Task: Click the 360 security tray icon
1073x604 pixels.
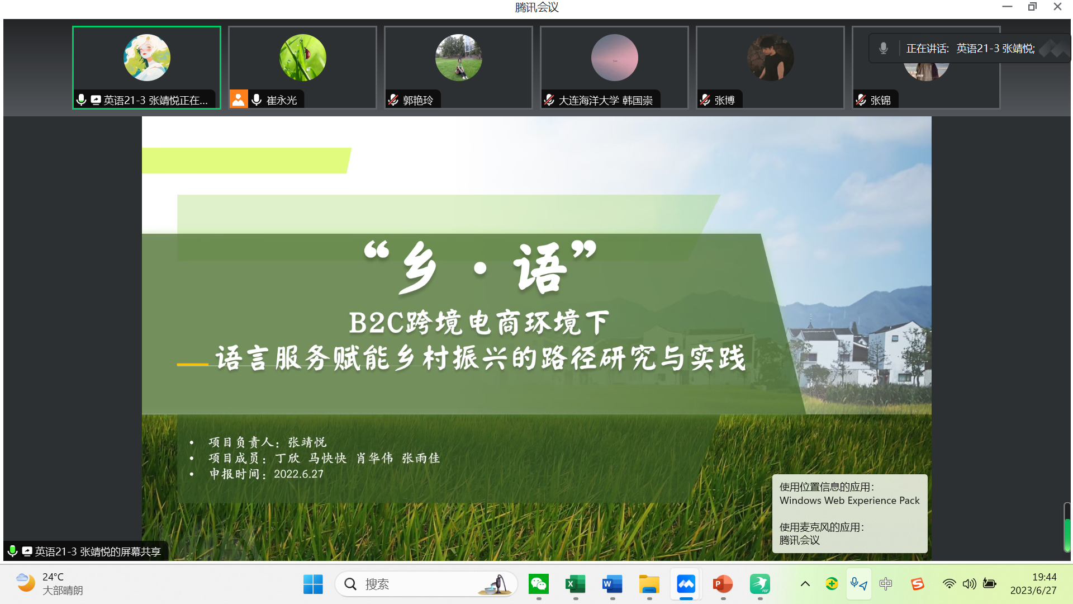Action: 832,584
